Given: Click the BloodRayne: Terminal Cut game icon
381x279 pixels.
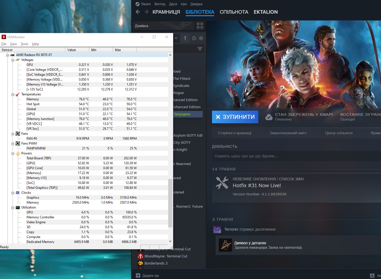Looking at the screenshot, I should tap(141, 256).
